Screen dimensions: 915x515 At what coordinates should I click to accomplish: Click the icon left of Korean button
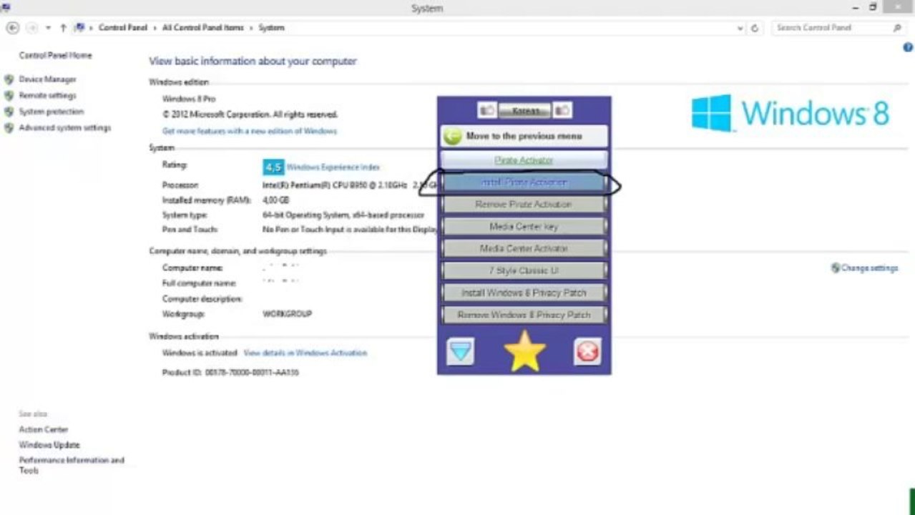[487, 110]
